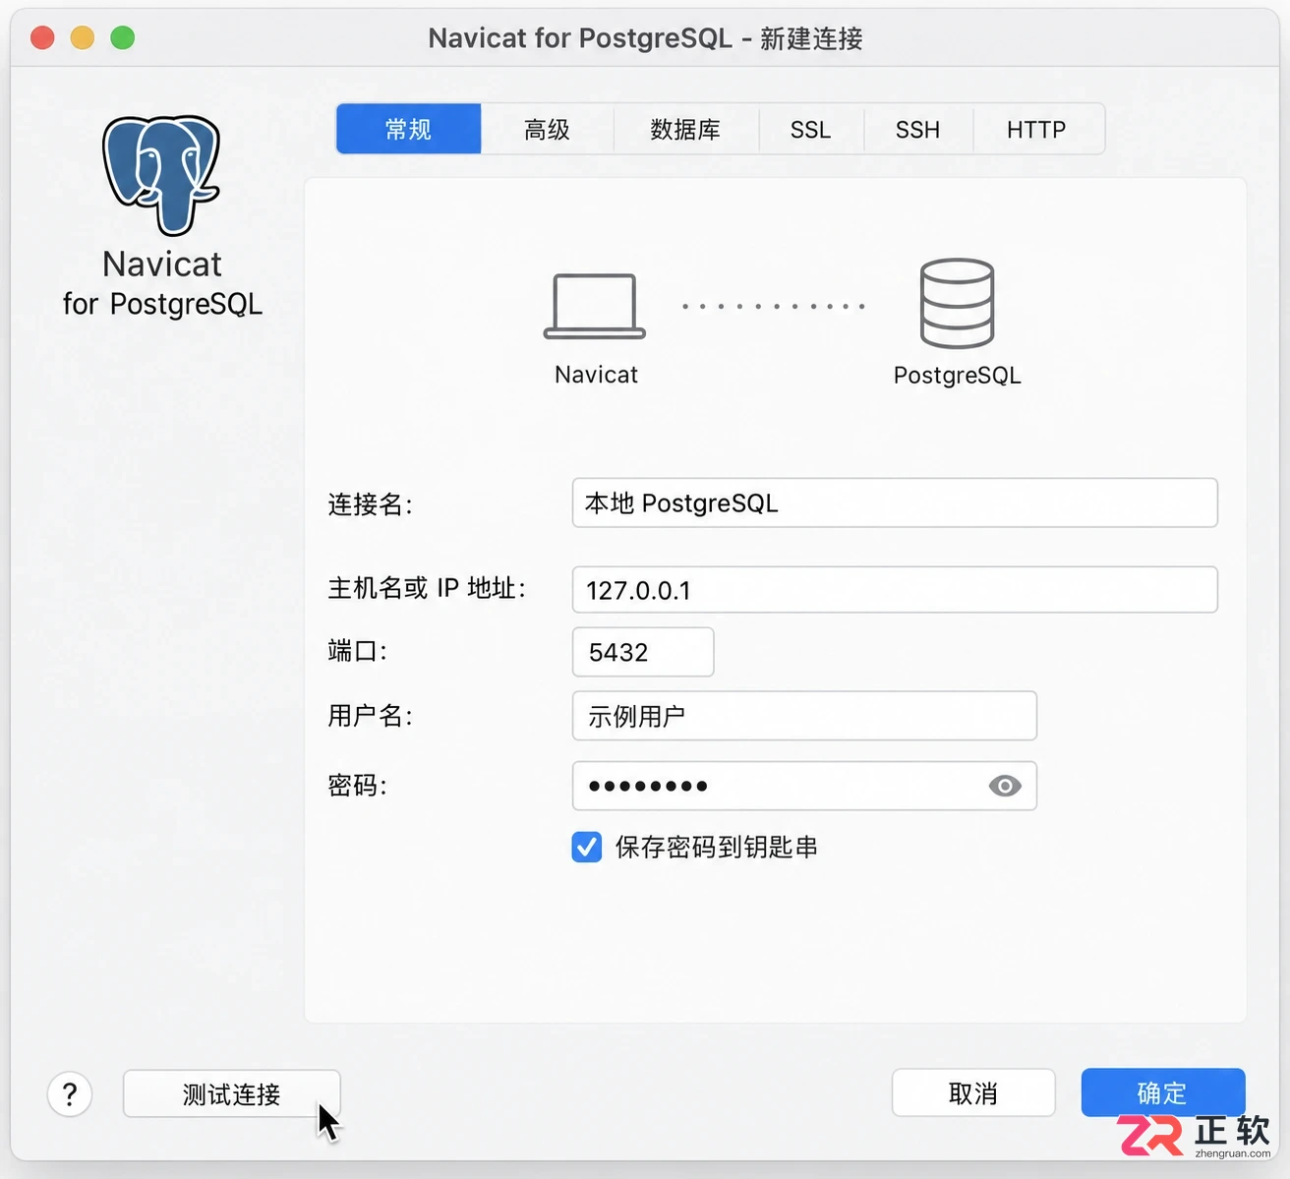Uncheck 保存密码到钥匙串 checkbox
This screenshot has width=1290, height=1179.
(587, 847)
